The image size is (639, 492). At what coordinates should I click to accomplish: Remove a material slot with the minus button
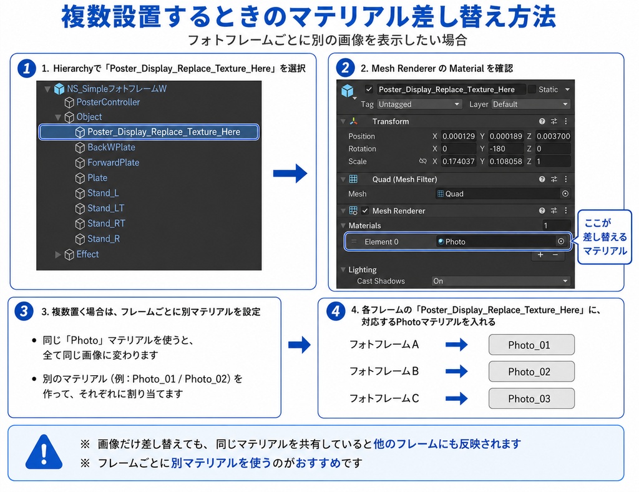pos(555,255)
